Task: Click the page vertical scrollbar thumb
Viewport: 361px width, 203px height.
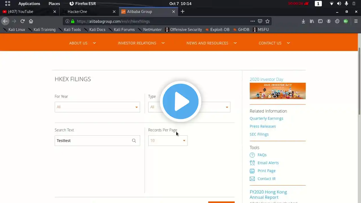Action: (359, 81)
